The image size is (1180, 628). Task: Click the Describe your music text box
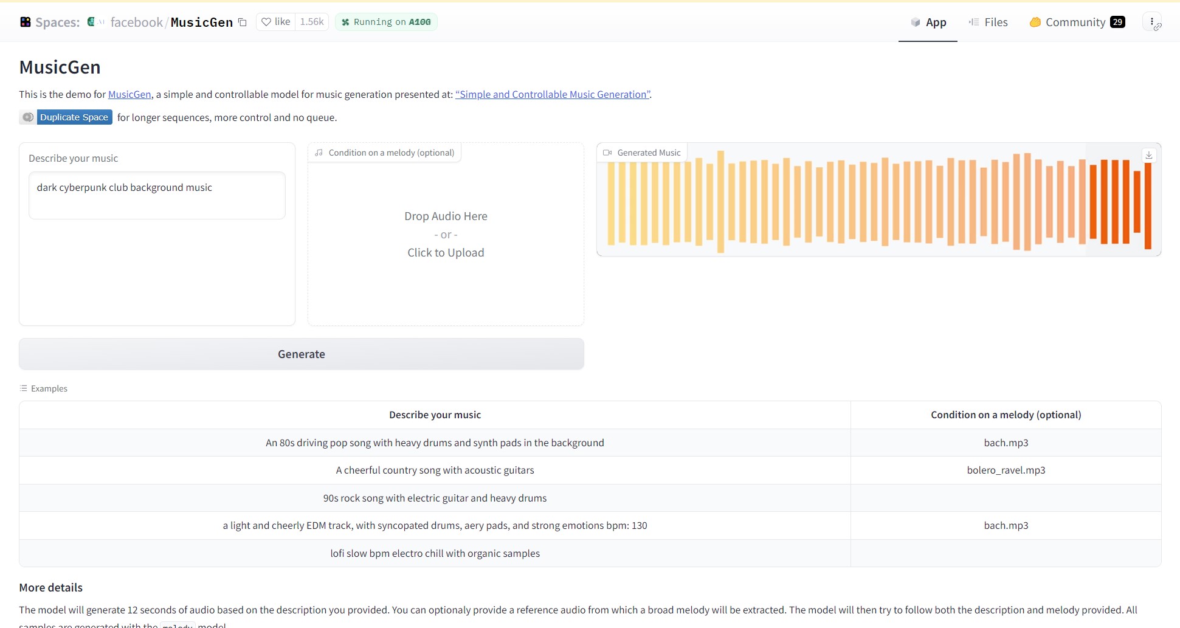[x=157, y=195]
